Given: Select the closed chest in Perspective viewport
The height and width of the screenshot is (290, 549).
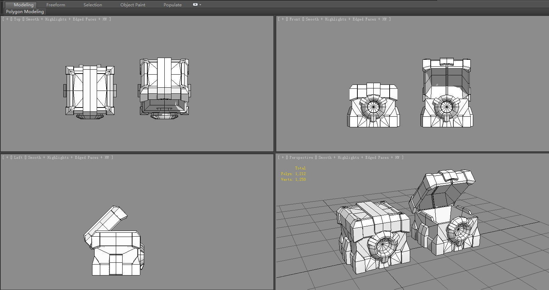Looking at the screenshot, I should [x=373, y=237].
